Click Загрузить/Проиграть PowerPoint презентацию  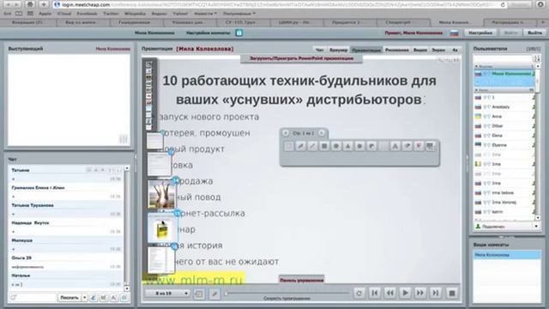coord(301,58)
